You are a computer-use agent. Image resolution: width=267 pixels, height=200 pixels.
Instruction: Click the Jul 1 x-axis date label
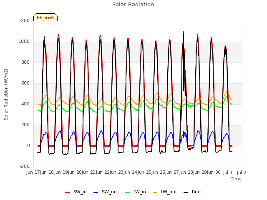point(228,172)
